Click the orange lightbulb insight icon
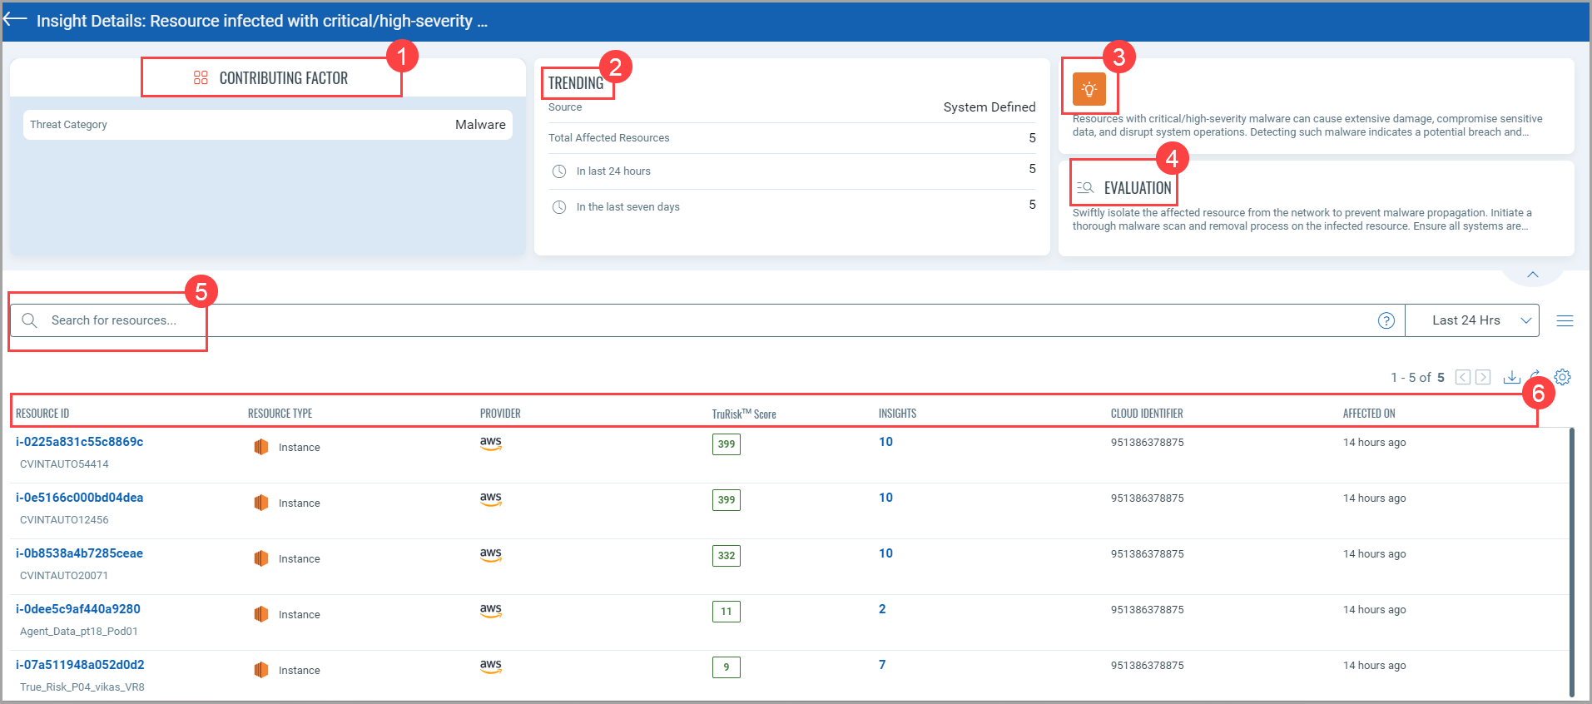This screenshot has height=704, width=1592. click(1089, 89)
